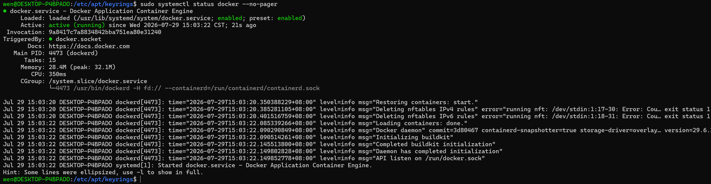This screenshot has height=184, width=711.
Task: Click the green dot beside docker.socket
Action: (51, 39)
